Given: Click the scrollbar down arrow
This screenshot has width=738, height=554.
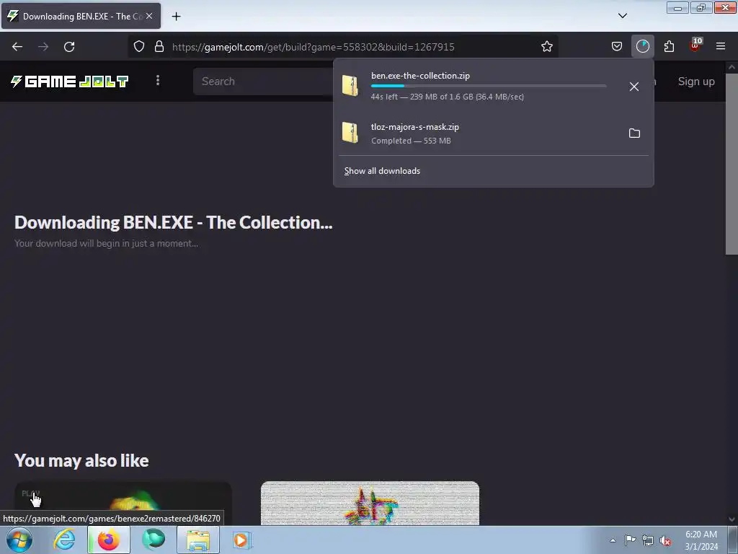Looking at the screenshot, I should tap(732, 519).
